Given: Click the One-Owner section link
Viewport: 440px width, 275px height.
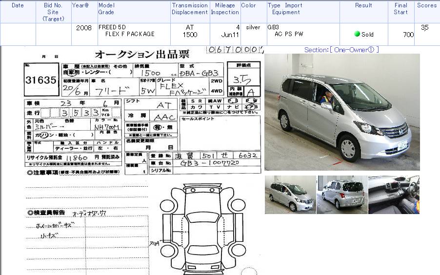Looking at the screenshot, I should (x=341, y=50).
